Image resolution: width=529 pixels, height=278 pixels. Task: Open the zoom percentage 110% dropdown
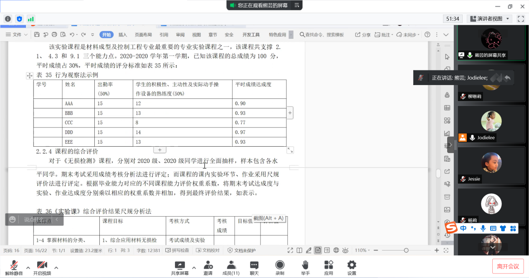(363, 250)
